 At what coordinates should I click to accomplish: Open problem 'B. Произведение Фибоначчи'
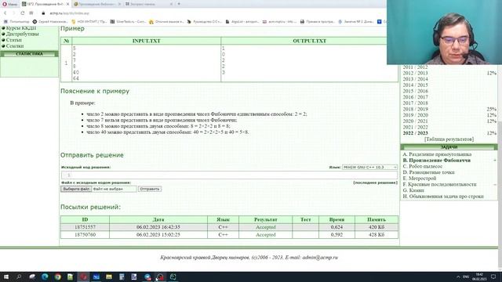coord(437,160)
